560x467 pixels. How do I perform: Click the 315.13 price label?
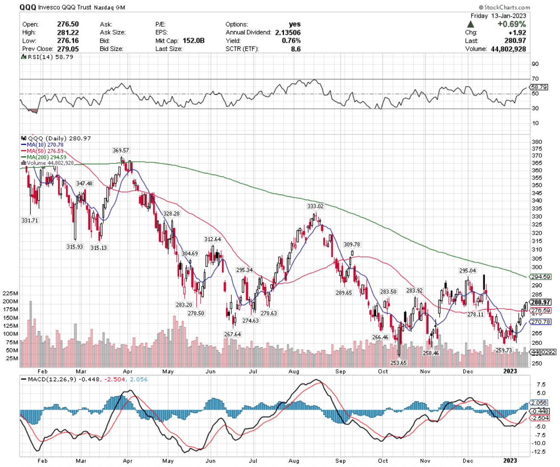click(x=99, y=248)
